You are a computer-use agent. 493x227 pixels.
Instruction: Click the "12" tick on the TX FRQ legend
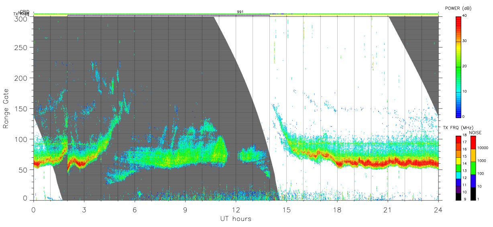464,178
